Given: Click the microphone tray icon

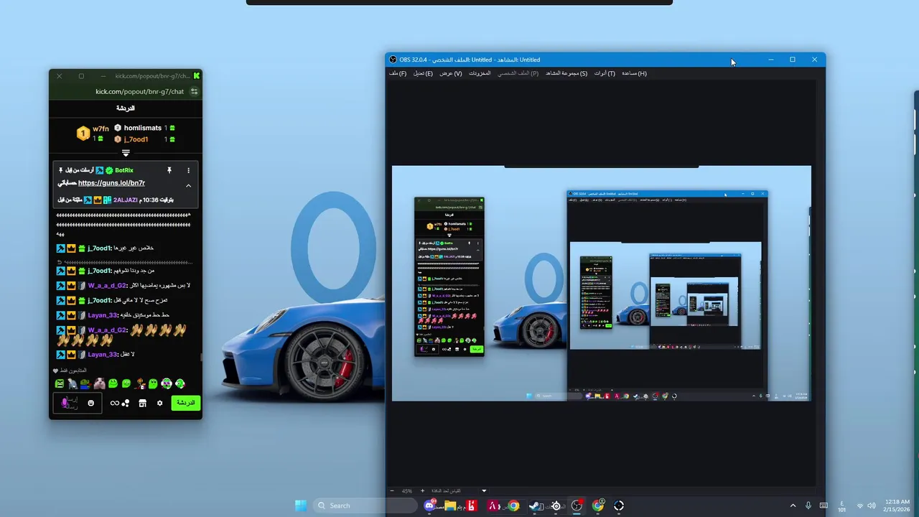Looking at the screenshot, I should point(808,506).
